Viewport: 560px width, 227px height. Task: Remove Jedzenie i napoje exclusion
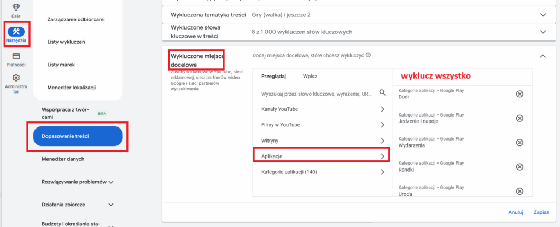click(520, 118)
